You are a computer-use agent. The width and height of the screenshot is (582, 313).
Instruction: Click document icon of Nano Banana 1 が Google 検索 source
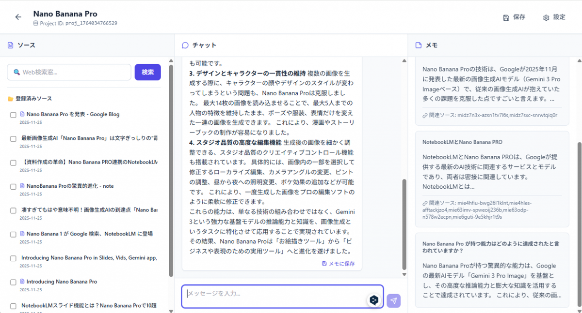(22, 234)
